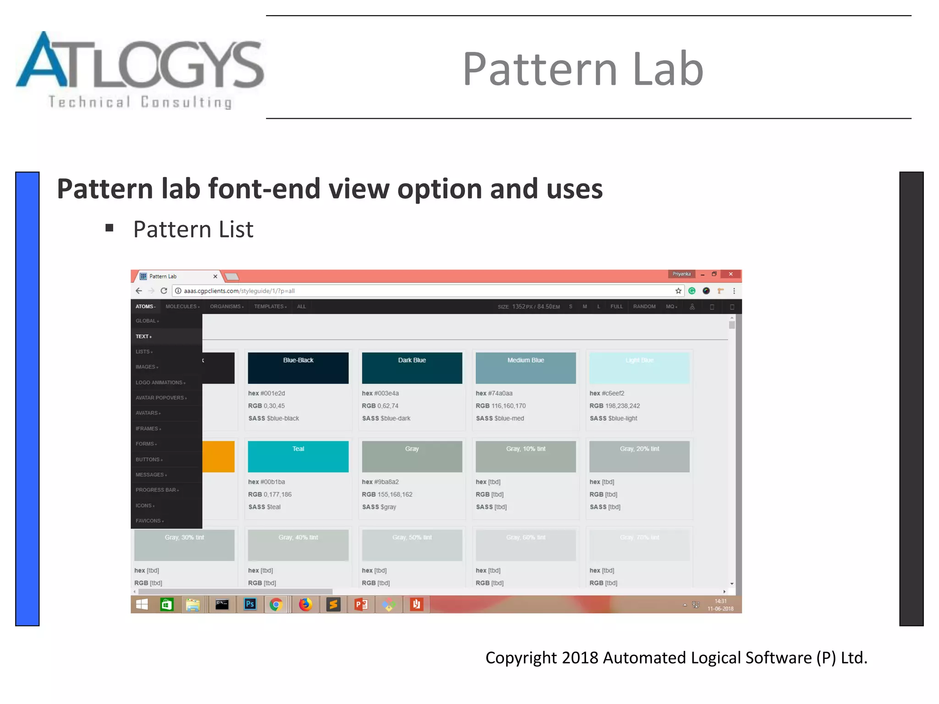The image size is (939, 704).
Task: Bookmark the page with the star icon
Action: pos(678,291)
